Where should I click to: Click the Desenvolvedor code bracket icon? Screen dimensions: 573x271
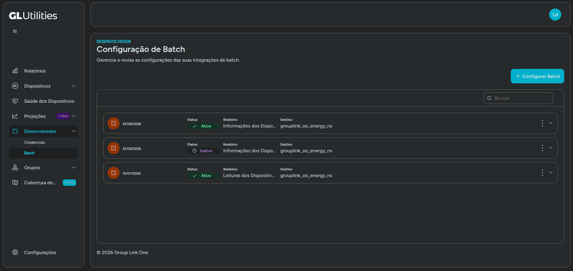tap(15, 131)
